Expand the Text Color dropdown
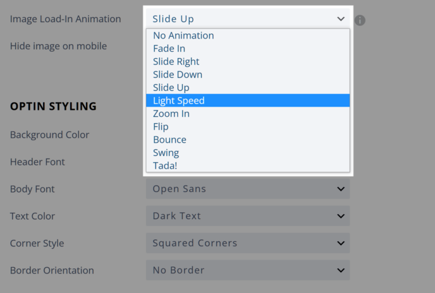The width and height of the screenshot is (435, 293). (x=248, y=216)
